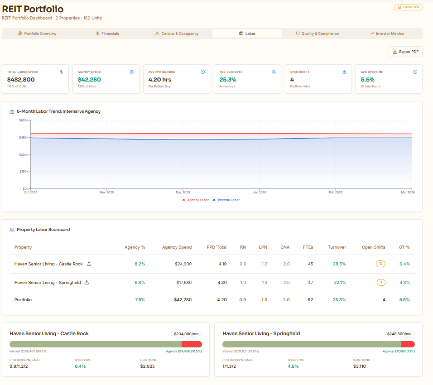This screenshot has height=385, width=433.
Task: Click the briefcase icon in Agency Spend card
Action: click(x=132, y=72)
